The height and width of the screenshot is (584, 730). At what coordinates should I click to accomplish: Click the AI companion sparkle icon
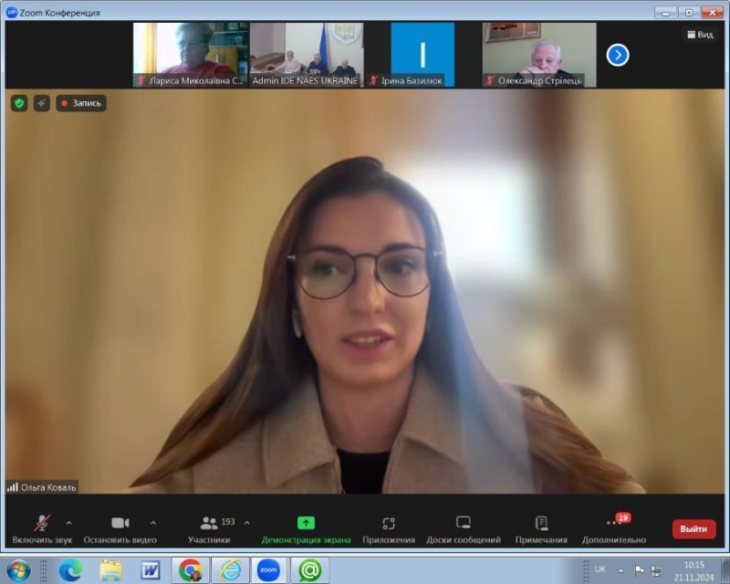[x=42, y=103]
